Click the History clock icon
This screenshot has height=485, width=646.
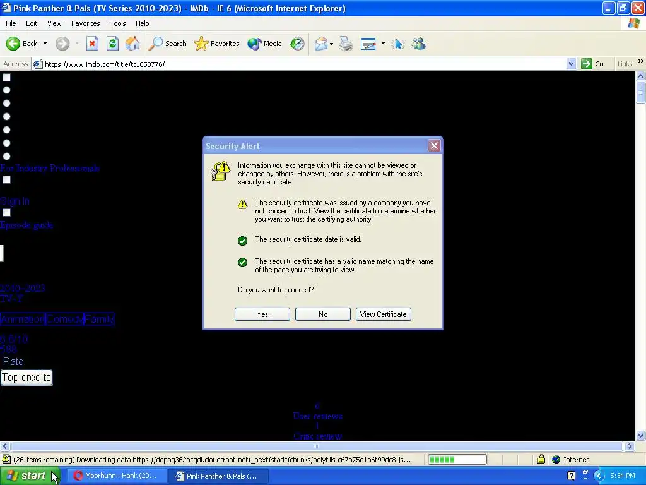point(297,44)
